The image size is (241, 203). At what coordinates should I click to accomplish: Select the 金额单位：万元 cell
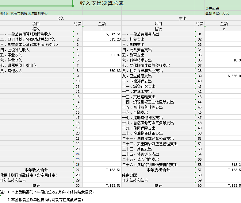(x=217, y=13)
